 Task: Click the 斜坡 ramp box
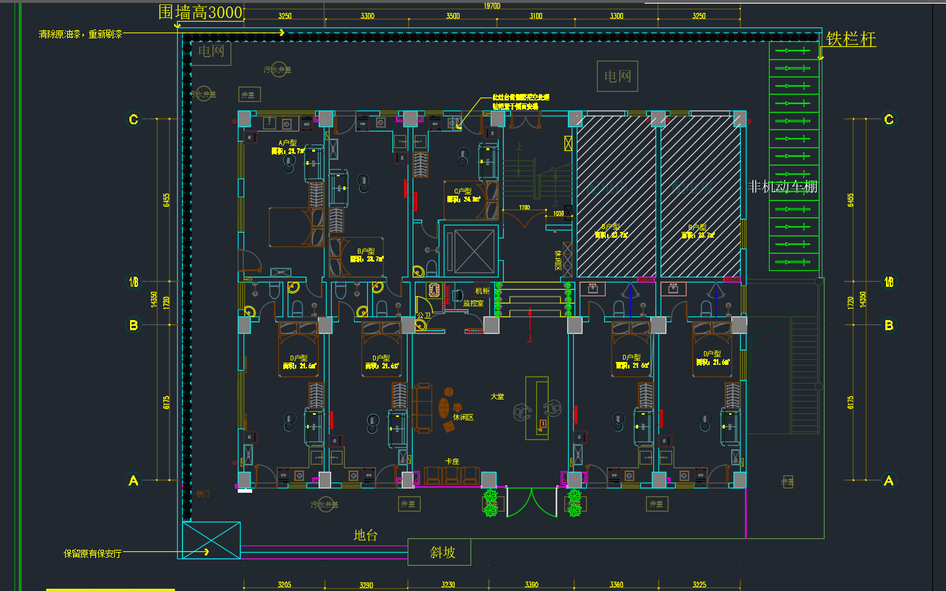[x=440, y=553]
